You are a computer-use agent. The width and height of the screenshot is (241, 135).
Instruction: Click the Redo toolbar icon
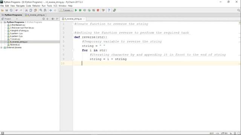point(21,10)
